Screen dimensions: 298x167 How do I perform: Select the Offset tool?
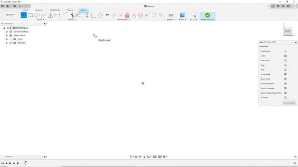coord(79,15)
